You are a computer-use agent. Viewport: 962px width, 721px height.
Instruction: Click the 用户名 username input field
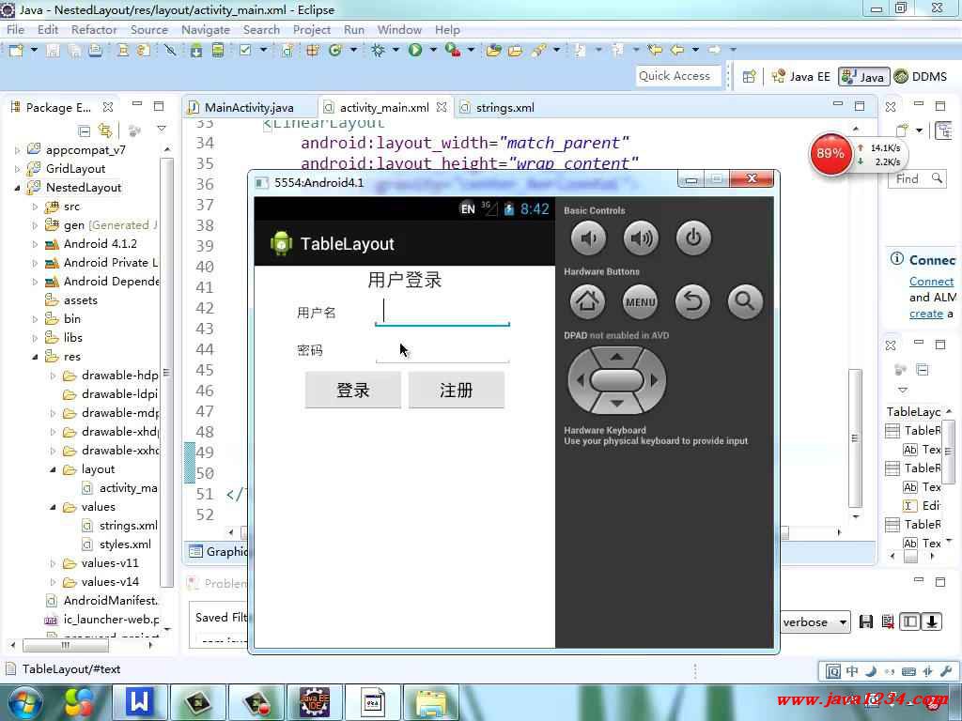point(442,312)
